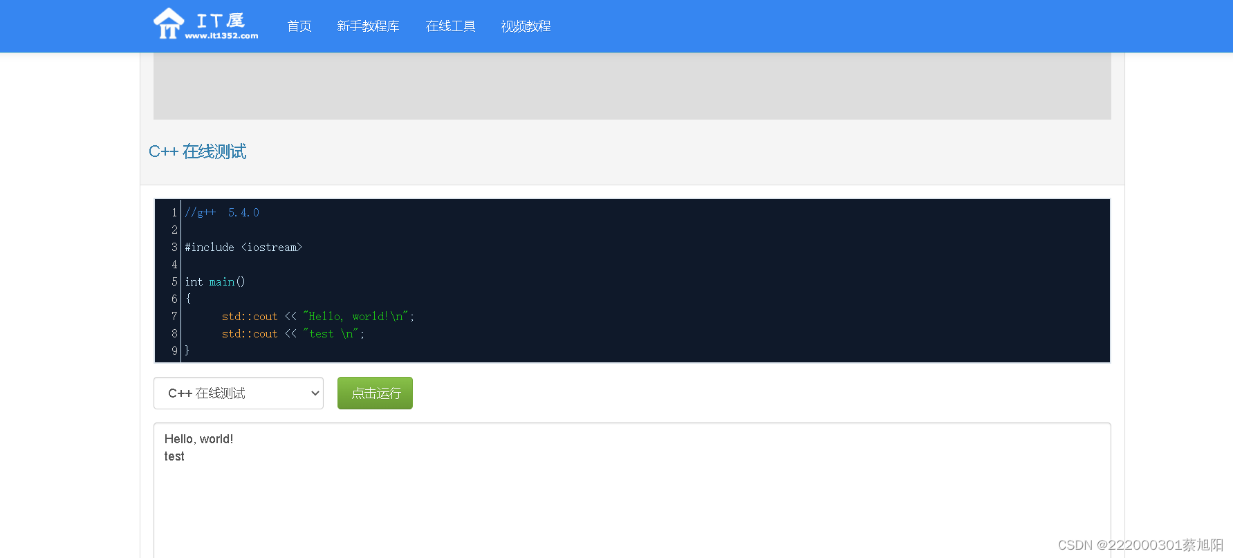This screenshot has width=1233, height=558.
Task: Click inside the output text area
Action: [632, 491]
